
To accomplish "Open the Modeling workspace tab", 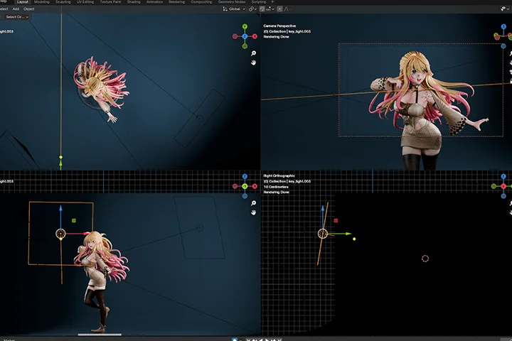I will [x=42, y=2].
